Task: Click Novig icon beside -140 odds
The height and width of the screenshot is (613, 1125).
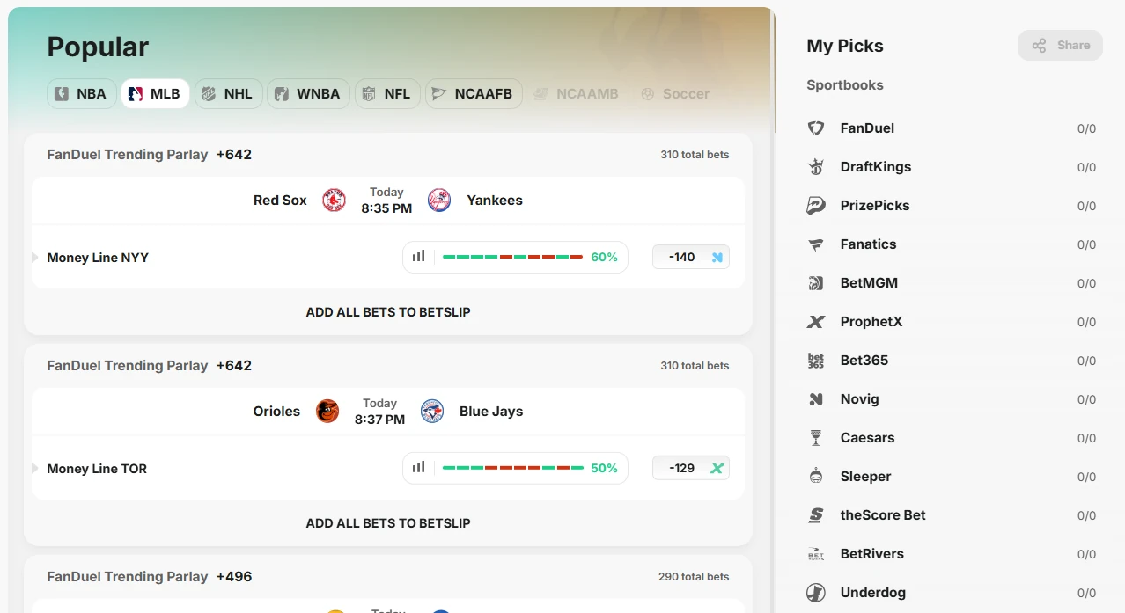Action: coord(717,258)
